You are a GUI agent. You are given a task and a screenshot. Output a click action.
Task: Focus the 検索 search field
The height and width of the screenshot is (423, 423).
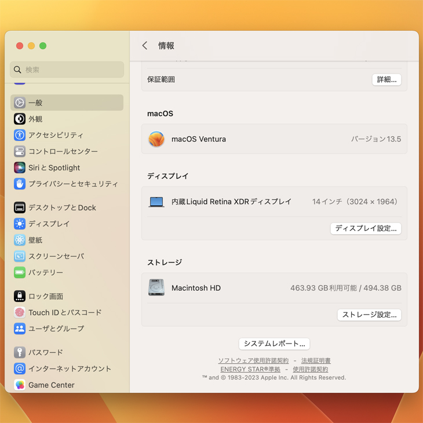[67, 70]
